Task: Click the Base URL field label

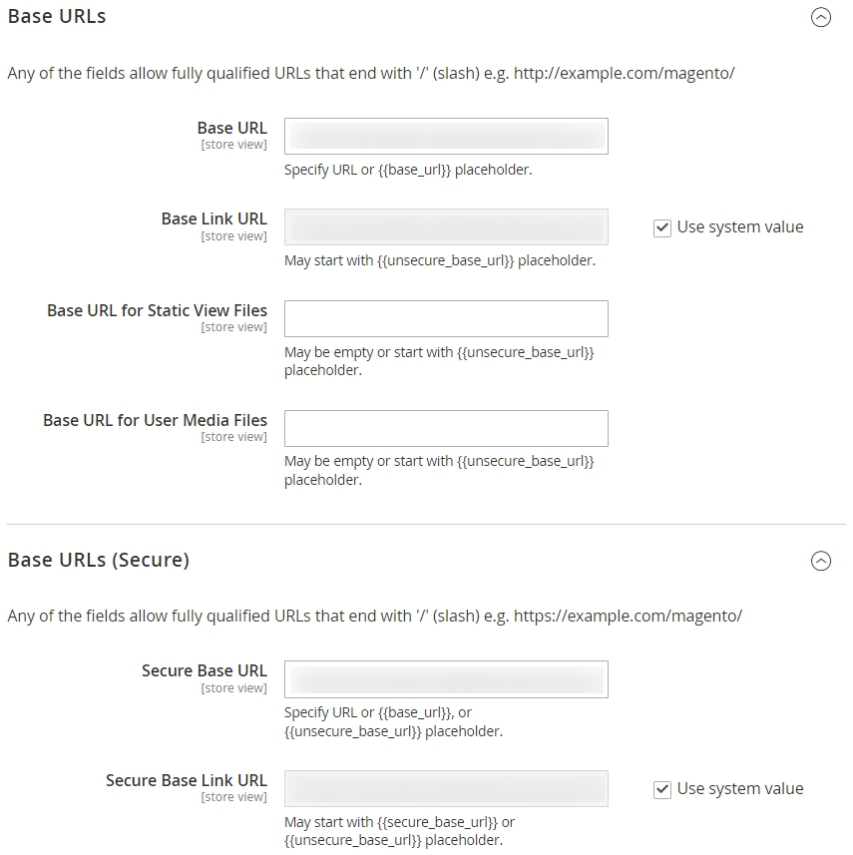Action: (231, 128)
